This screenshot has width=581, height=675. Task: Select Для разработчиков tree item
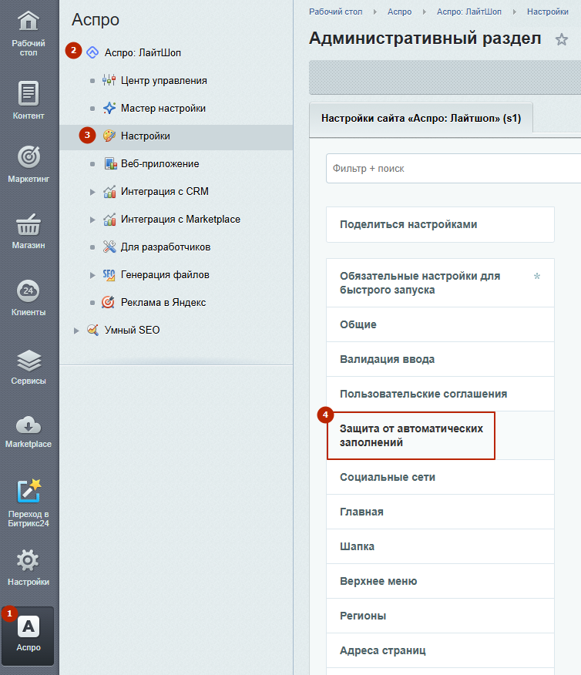click(166, 247)
